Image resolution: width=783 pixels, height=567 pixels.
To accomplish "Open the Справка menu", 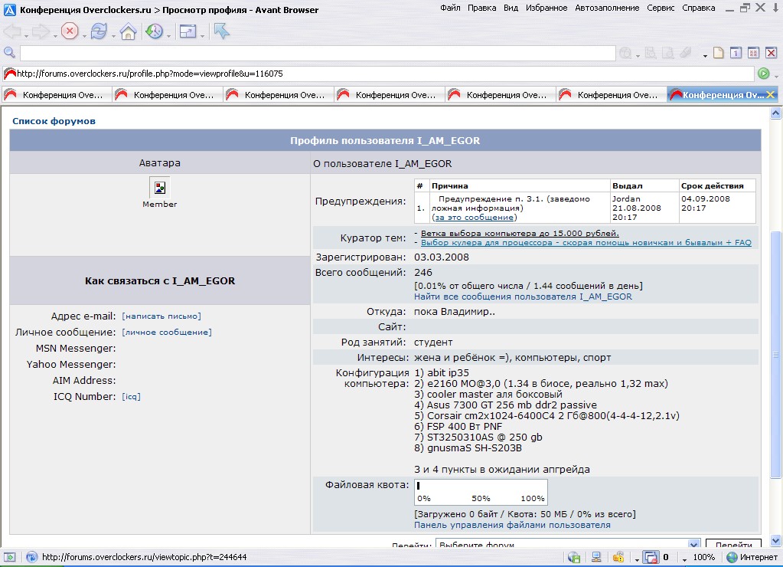I will point(699,8).
